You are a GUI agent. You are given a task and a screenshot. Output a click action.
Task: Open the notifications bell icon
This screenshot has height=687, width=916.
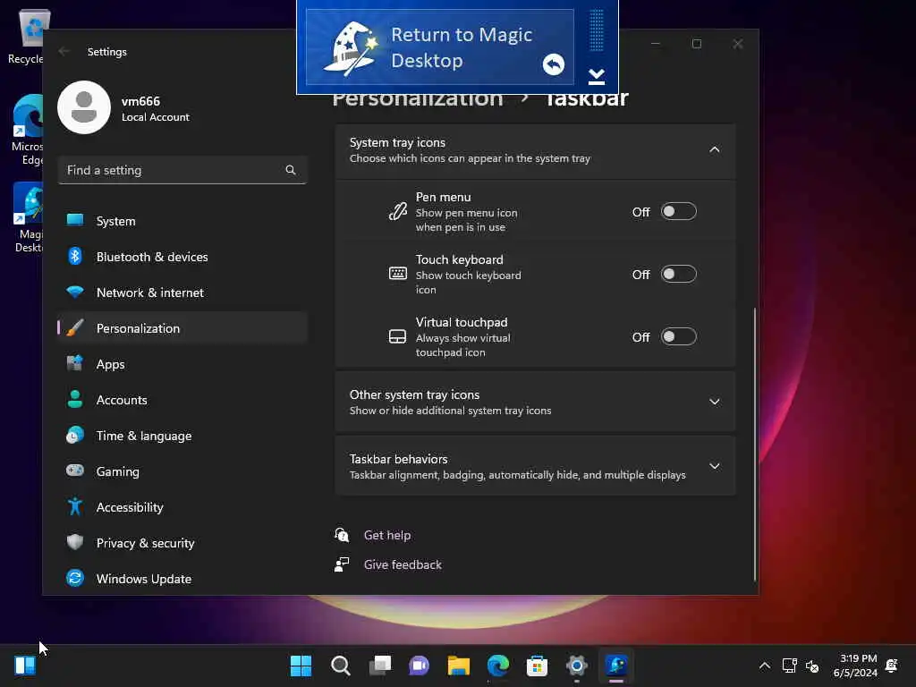tap(892, 666)
